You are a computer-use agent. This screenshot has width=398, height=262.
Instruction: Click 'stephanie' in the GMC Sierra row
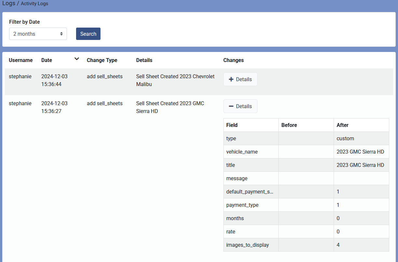click(20, 104)
